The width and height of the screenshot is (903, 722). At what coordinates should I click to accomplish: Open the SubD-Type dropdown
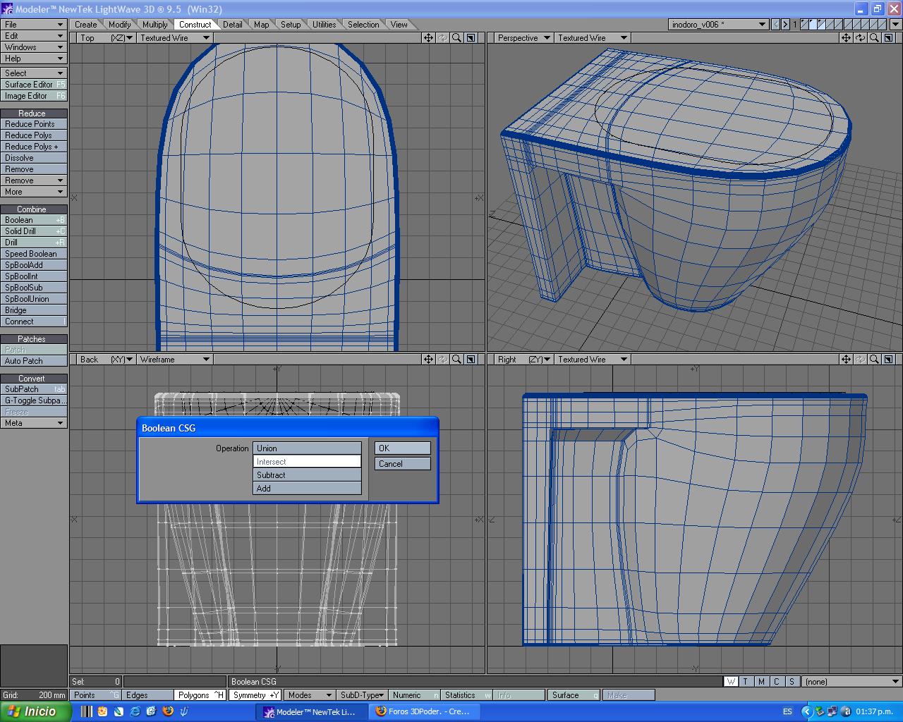click(361, 695)
